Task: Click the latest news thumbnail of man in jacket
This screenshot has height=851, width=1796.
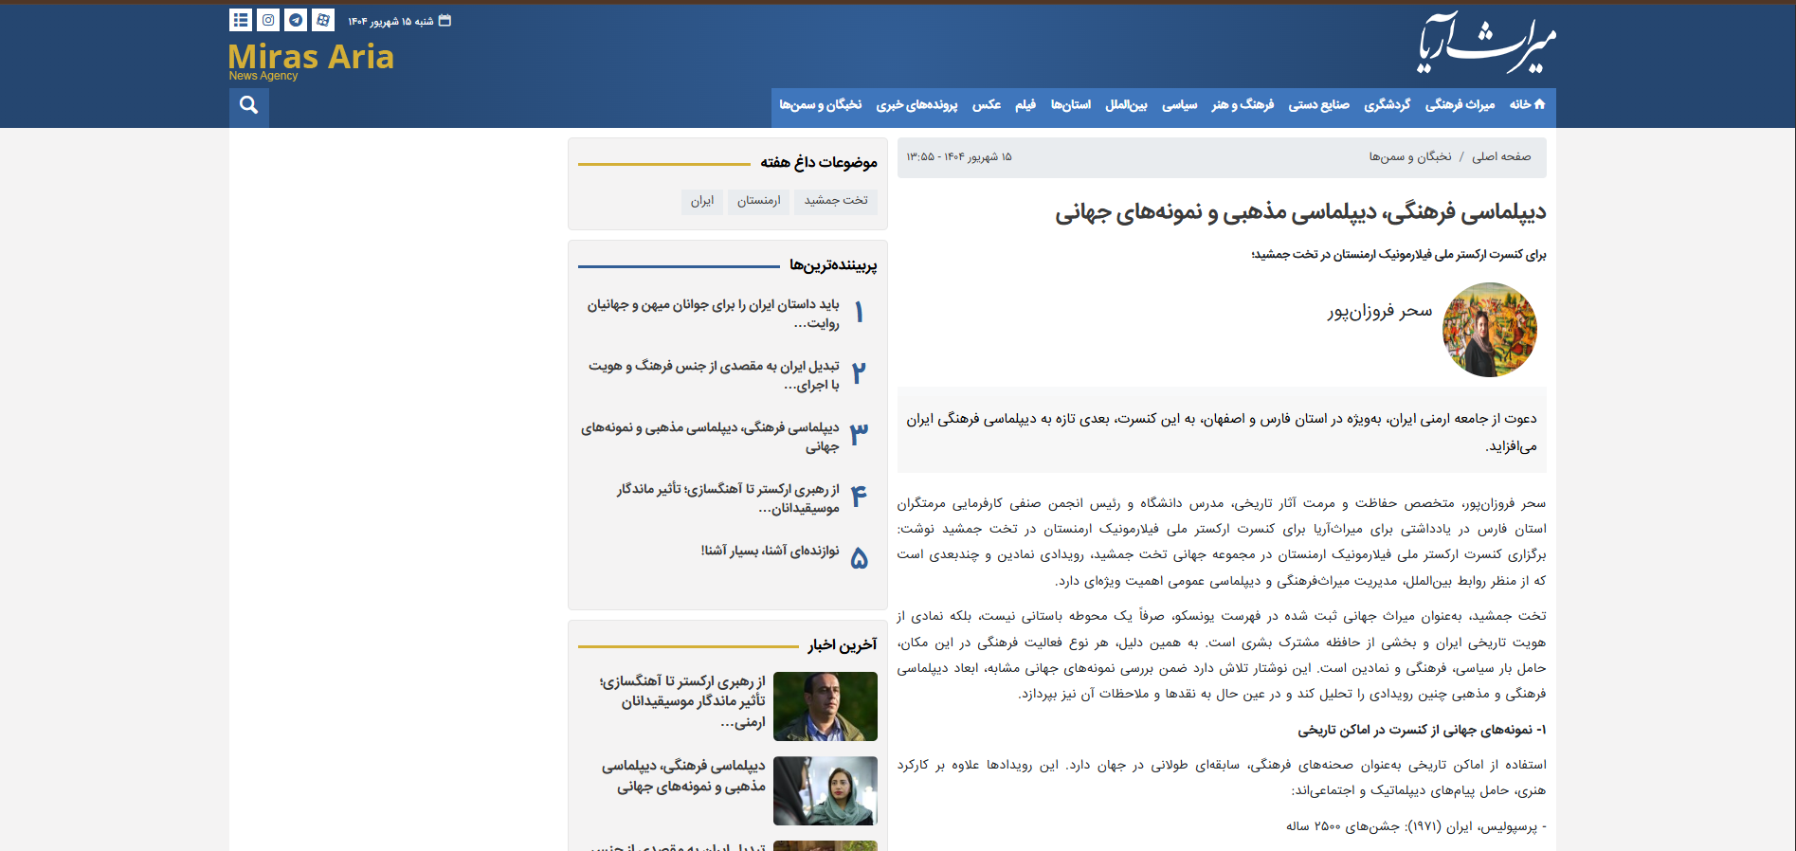Action: (825, 706)
